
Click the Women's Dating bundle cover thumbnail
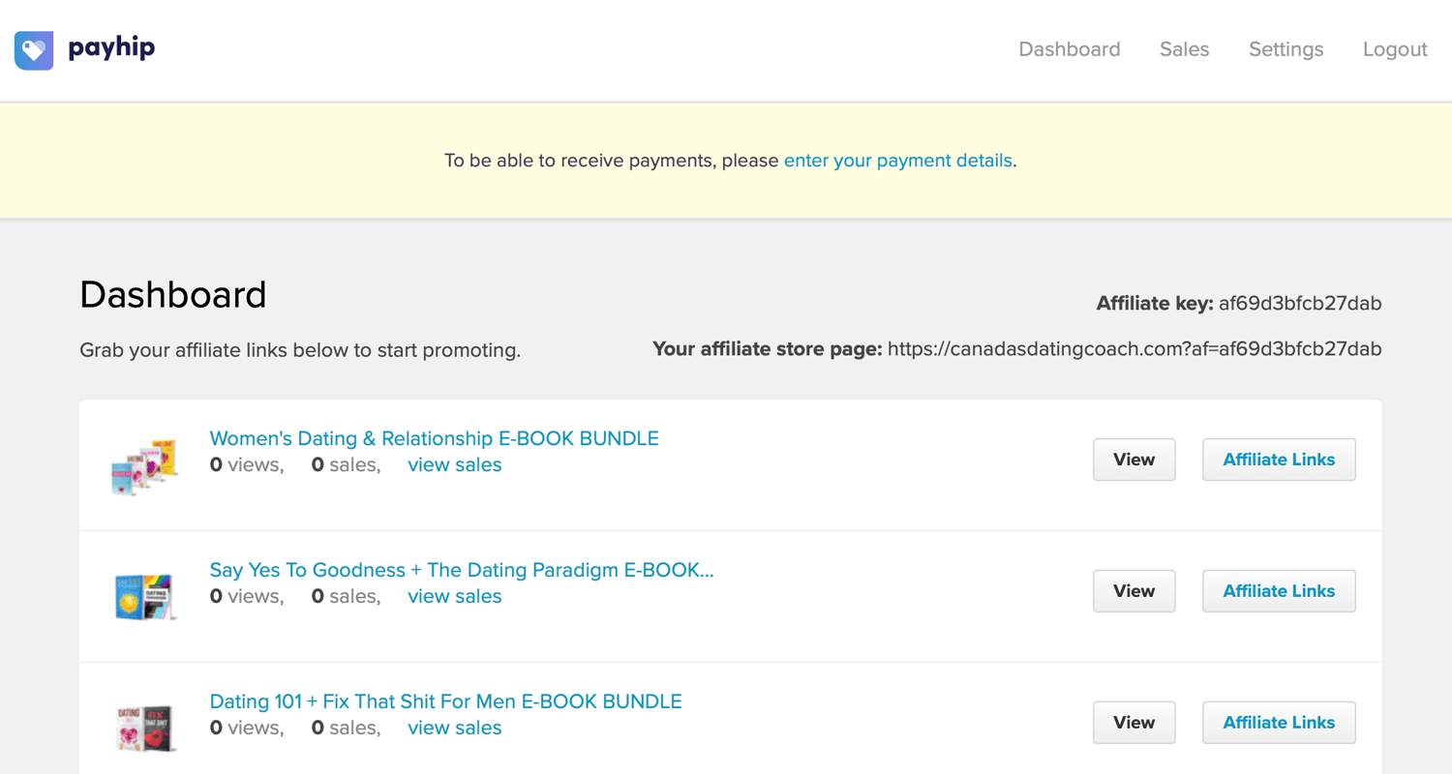click(144, 465)
